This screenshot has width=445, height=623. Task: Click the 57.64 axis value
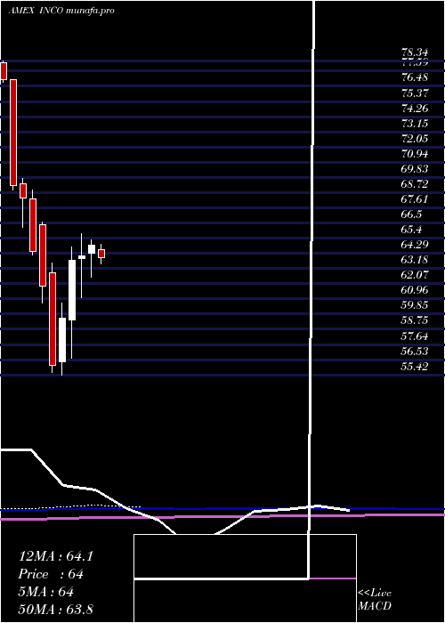415,336
